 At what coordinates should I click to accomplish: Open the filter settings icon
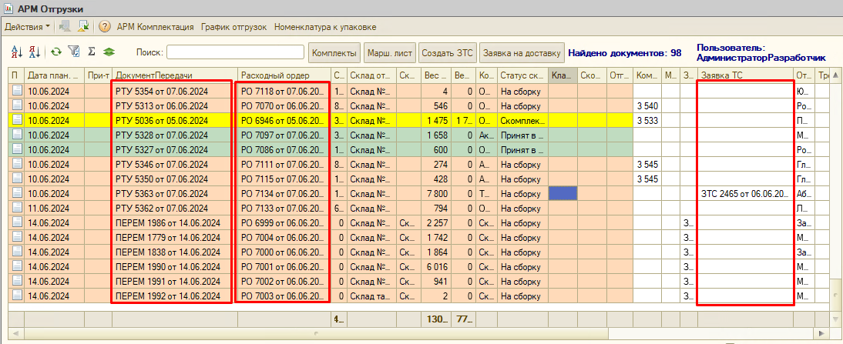[x=74, y=52]
